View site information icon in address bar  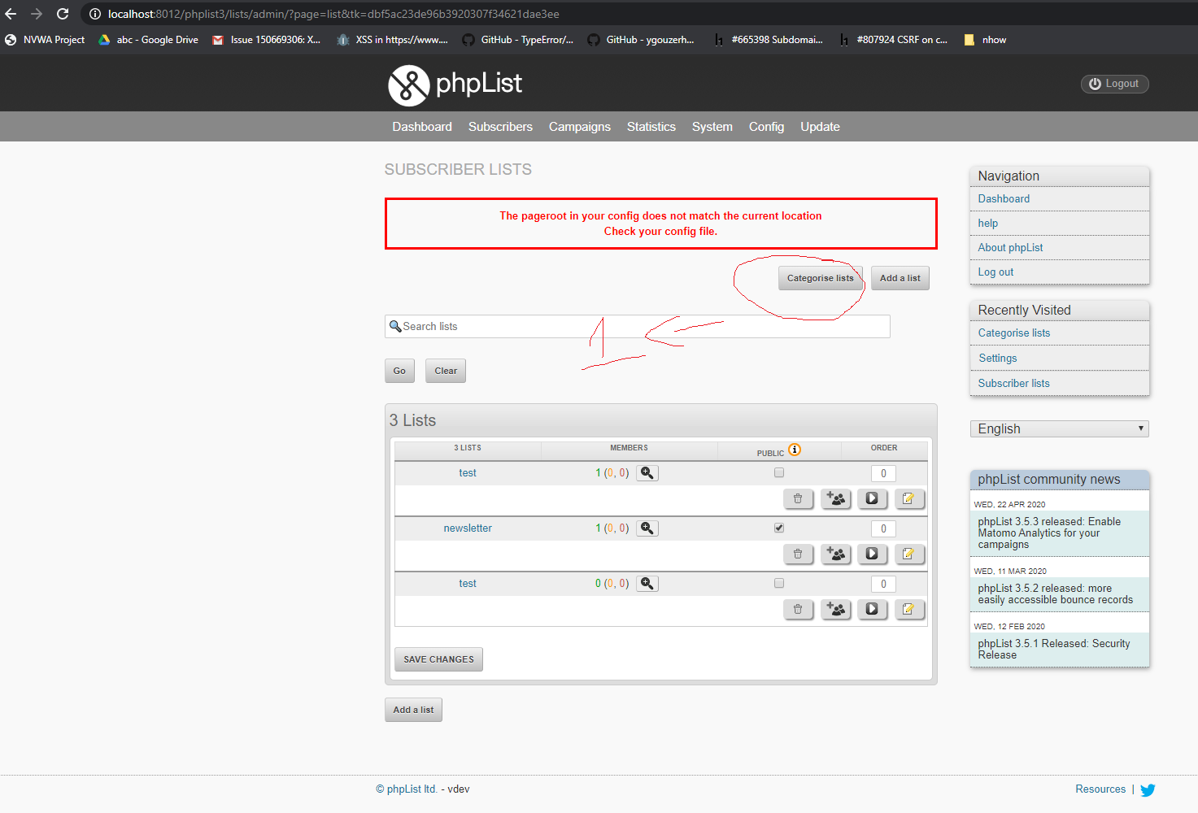tap(94, 14)
